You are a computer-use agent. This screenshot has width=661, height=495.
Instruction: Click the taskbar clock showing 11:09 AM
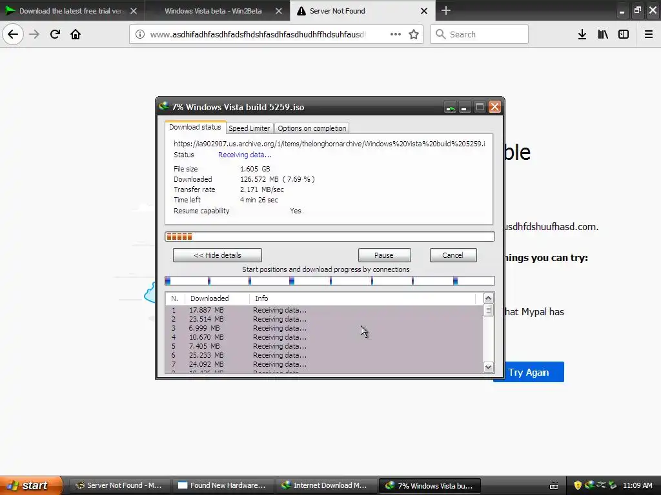click(637, 485)
